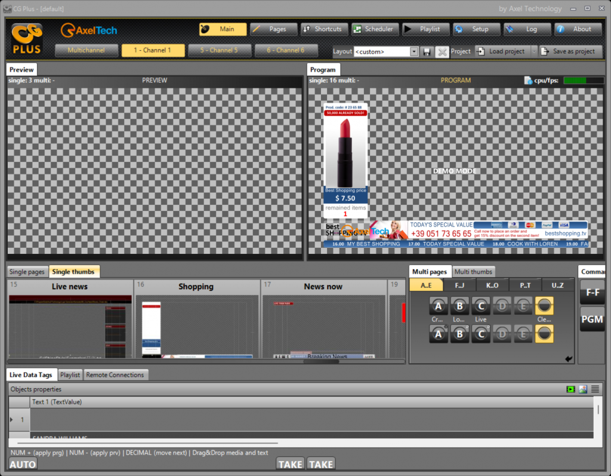
Task: Click the green video filmstrip icon
Action: tap(571, 389)
